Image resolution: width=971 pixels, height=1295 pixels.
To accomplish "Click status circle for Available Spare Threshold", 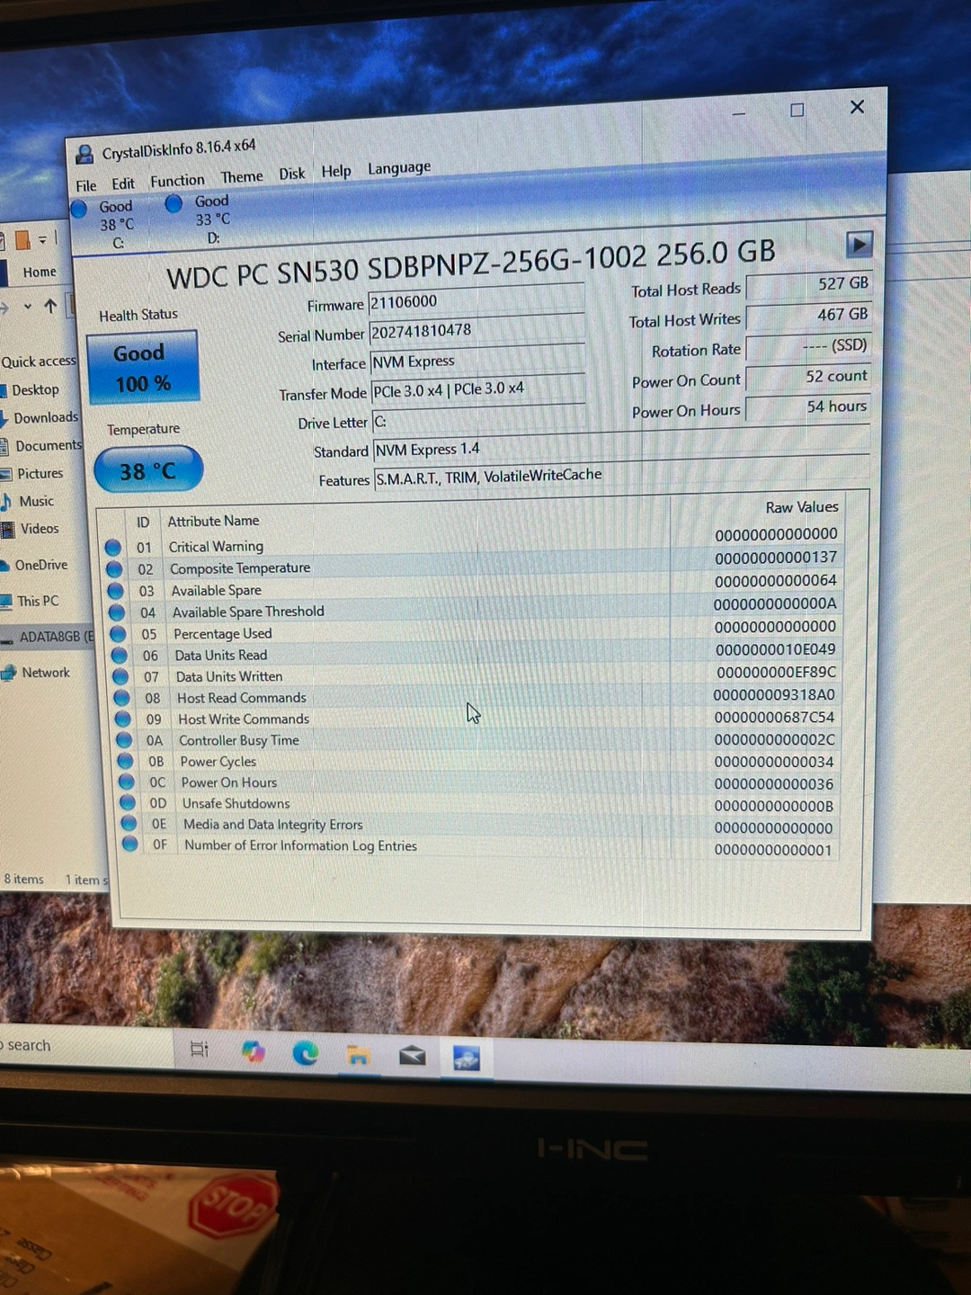I will [116, 612].
